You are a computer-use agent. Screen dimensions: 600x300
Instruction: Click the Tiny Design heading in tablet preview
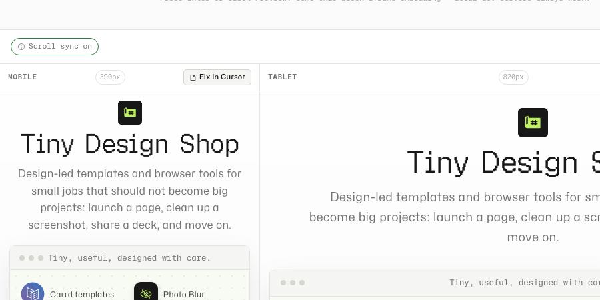503,162
